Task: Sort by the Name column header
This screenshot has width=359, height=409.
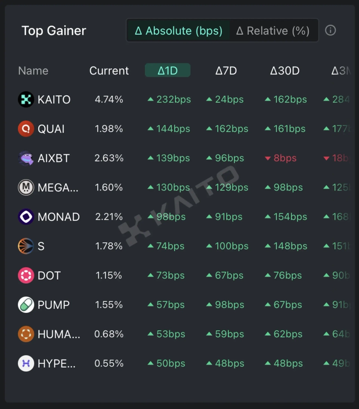Action: pos(33,71)
